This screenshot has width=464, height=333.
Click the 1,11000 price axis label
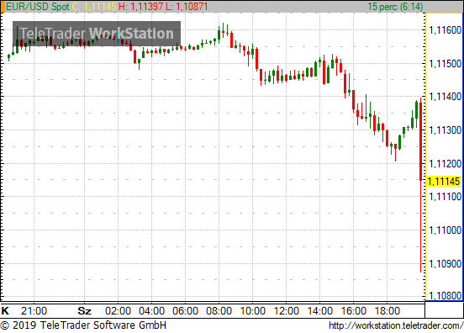click(x=445, y=230)
